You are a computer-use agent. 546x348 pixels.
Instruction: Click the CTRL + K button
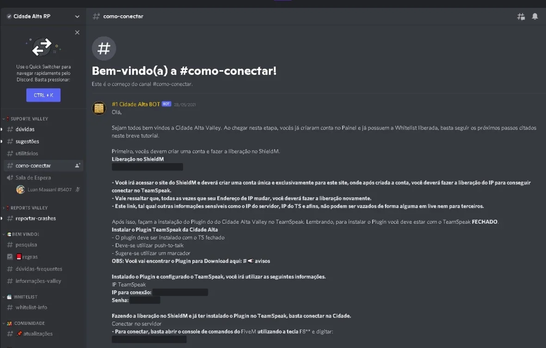pos(43,95)
